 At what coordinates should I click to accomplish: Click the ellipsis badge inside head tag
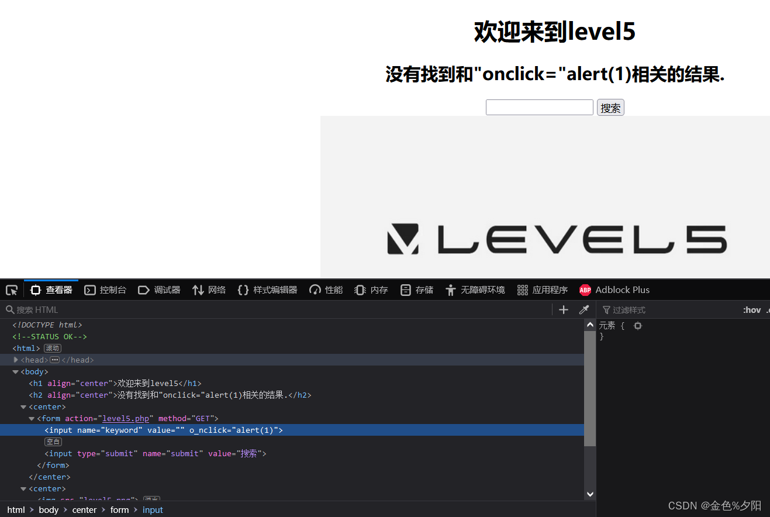54,360
